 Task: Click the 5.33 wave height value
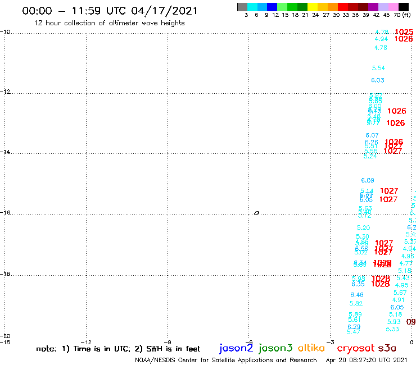coord(392,329)
